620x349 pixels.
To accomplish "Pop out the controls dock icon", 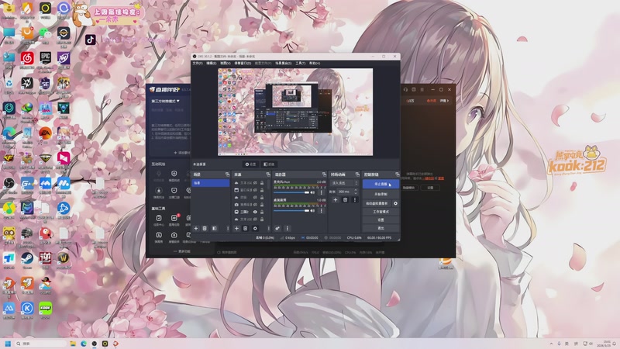I will click(x=397, y=174).
